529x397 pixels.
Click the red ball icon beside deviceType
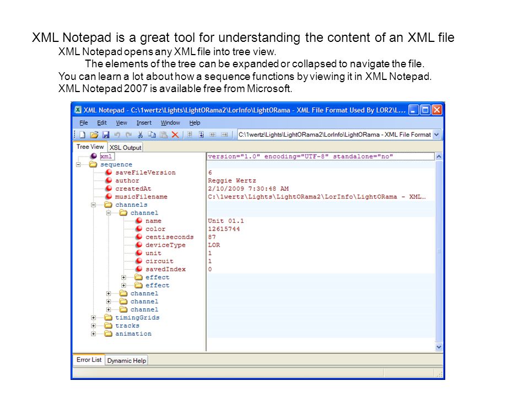click(139, 245)
